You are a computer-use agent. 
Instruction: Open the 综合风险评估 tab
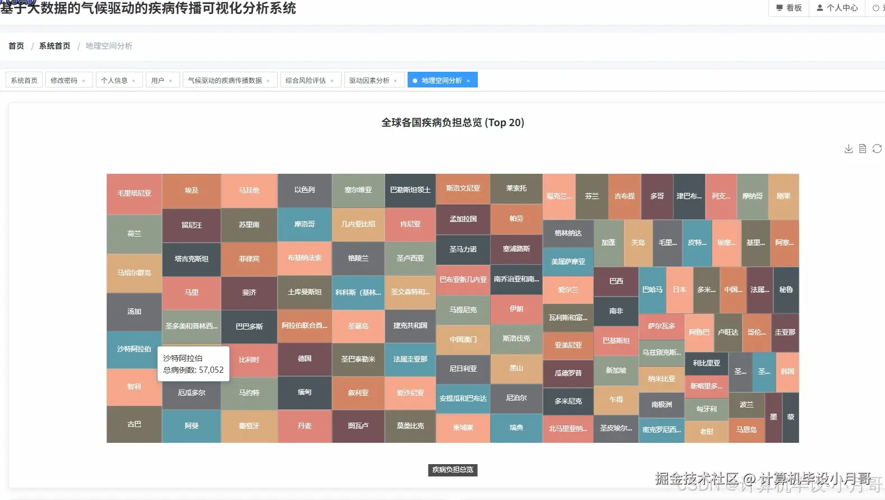click(x=311, y=80)
